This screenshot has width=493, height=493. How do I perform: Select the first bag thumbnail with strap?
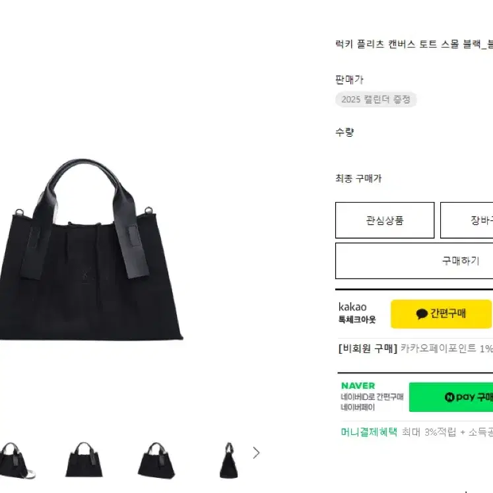[x=16, y=460]
